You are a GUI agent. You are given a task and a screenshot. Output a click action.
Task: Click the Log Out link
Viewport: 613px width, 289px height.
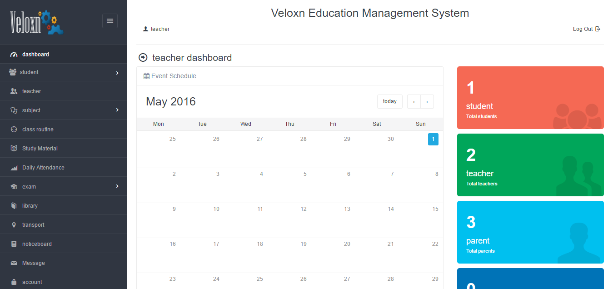click(586, 29)
